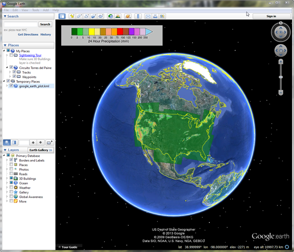Open the Tools menu
The image size is (294, 252).
35,10
